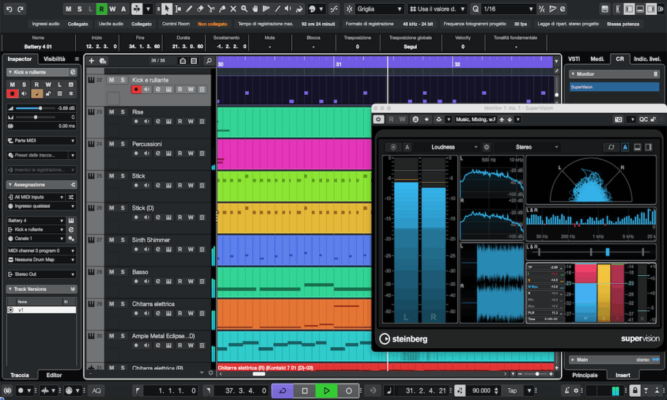Click the transport Stop button
This screenshot has height=400, width=667.
tap(305, 391)
